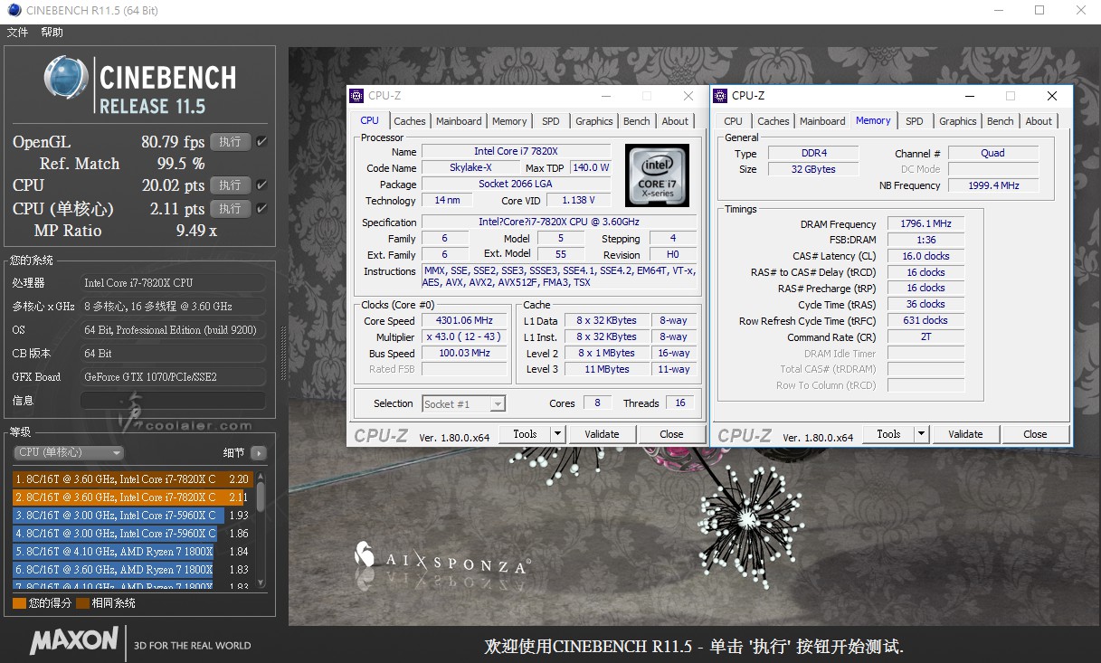
Task: Click the Cinebench Release 11.5 logo
Action: [140, 86]
